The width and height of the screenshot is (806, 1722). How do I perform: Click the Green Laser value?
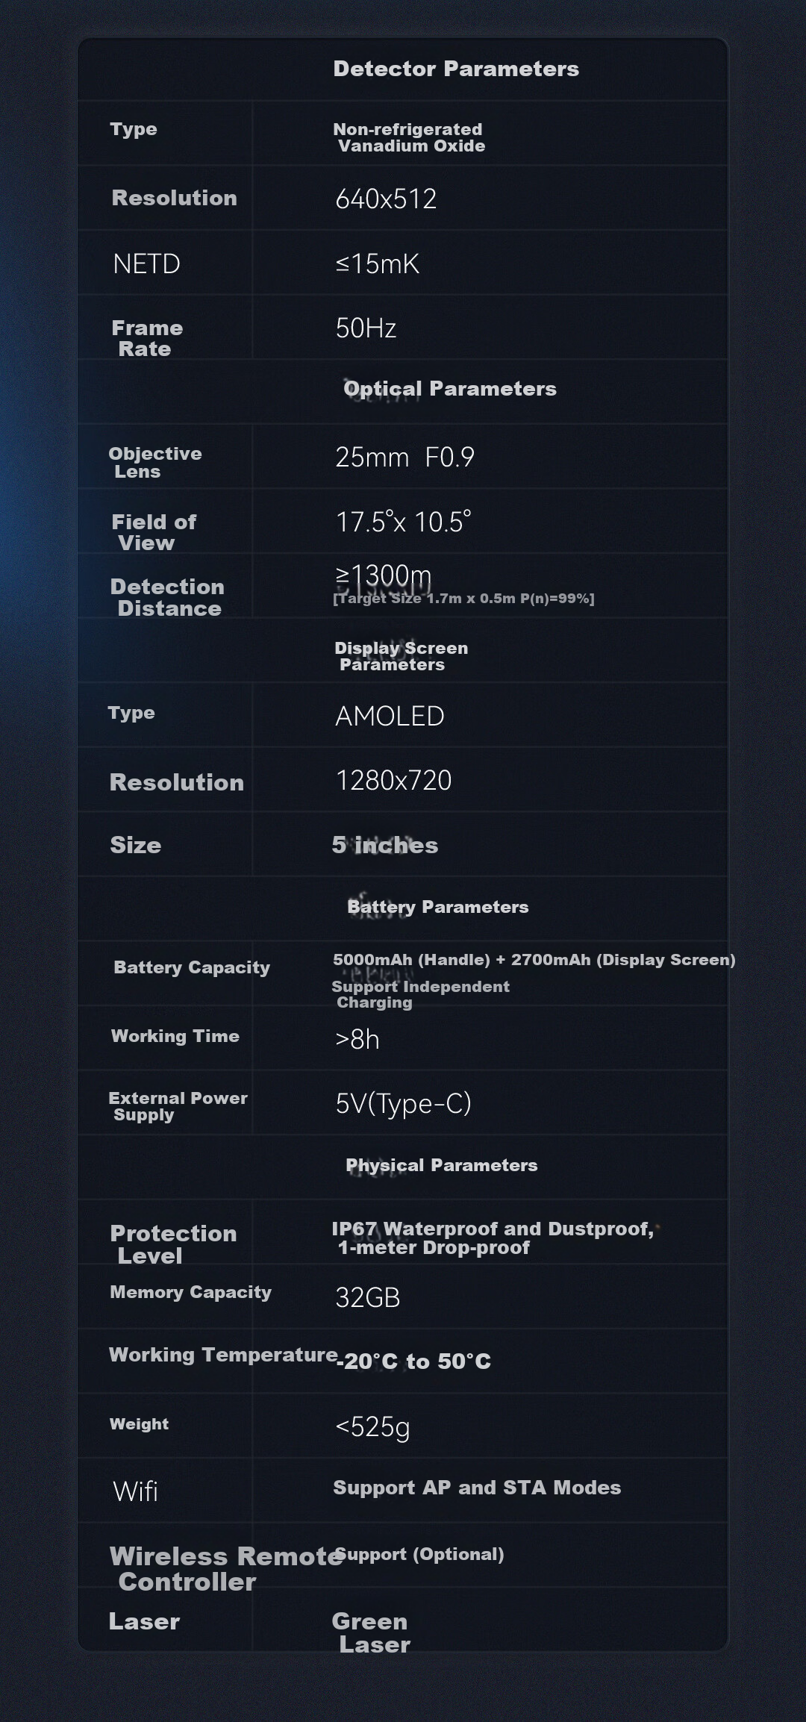click(371, 1632)
